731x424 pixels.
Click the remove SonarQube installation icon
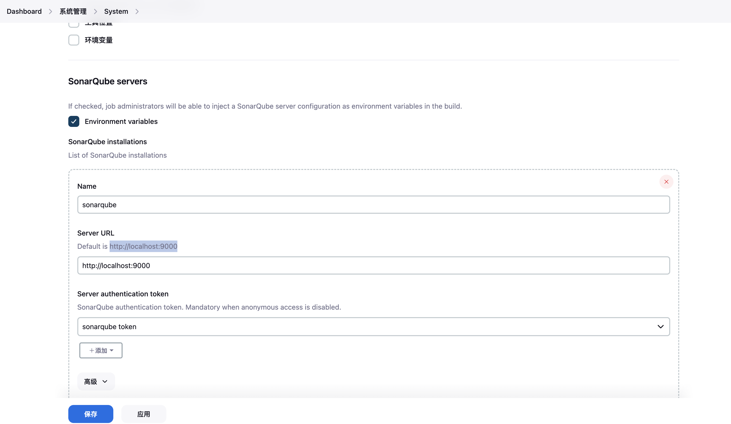[x=666, y=182]
